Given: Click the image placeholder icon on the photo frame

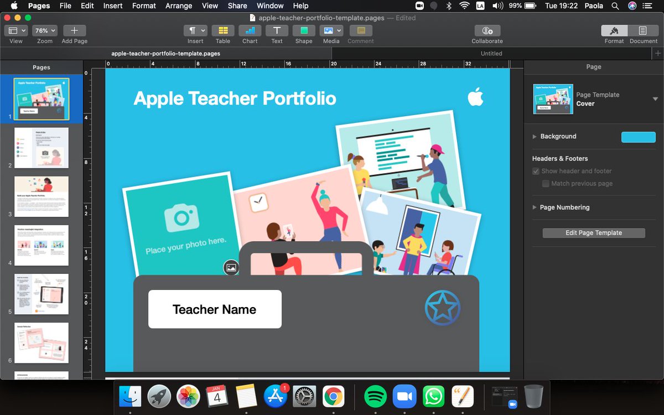Looking at the screenshot, I should 230,268.
